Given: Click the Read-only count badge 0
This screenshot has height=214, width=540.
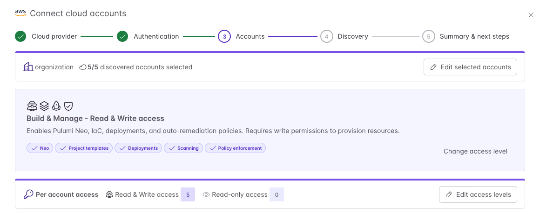Looking at the screenshot, I should tap(277, 195).
